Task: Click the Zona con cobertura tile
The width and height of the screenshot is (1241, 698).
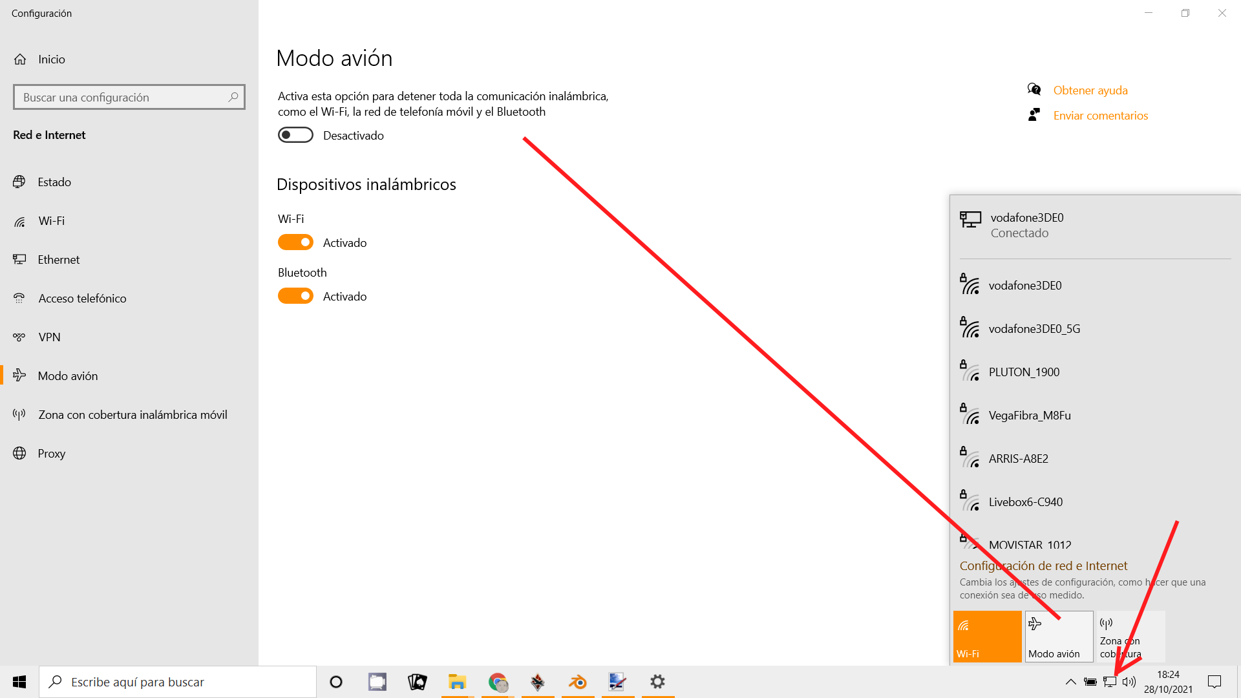Action: coord(1130,637)
